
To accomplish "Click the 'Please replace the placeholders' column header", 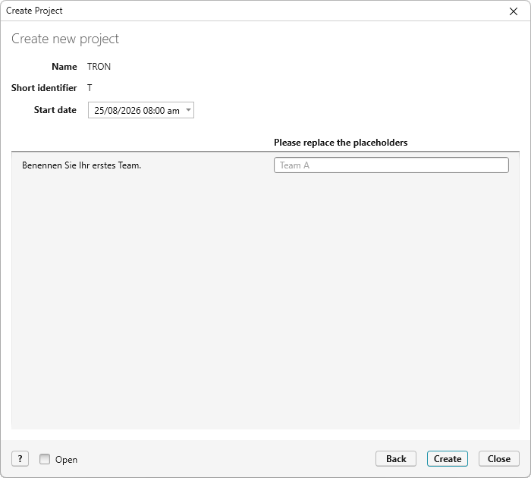I will click(x=341, y=143).
